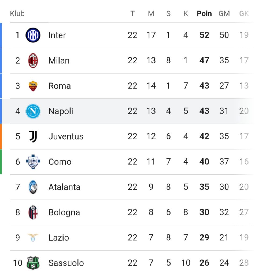Screen dimensions: 255x275
Task: Click the orange qualification bar beside Juventus
Action: (1, 136)
